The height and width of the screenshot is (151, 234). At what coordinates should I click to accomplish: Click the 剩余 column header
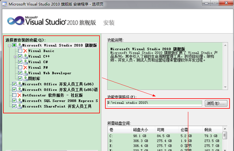[x=213, y=130]
